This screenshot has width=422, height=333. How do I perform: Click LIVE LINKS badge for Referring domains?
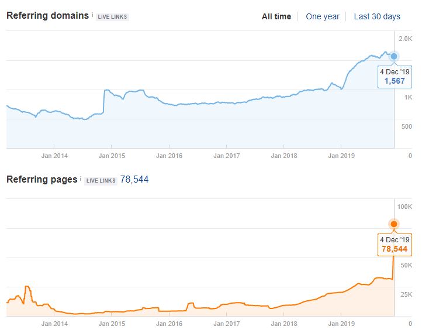pyautogui.click(x=112, y=17)
